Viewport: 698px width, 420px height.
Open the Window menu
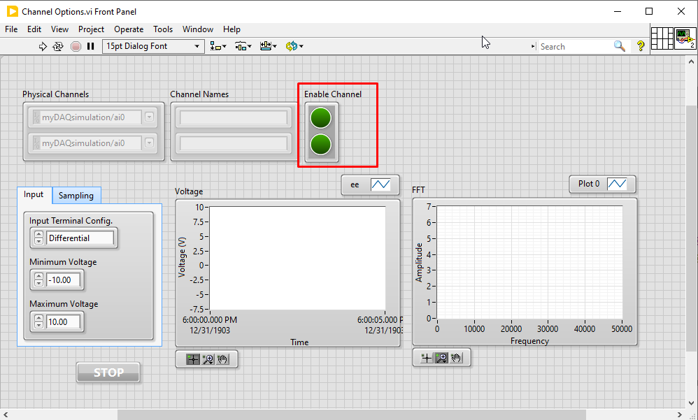[x=198, y=29]
